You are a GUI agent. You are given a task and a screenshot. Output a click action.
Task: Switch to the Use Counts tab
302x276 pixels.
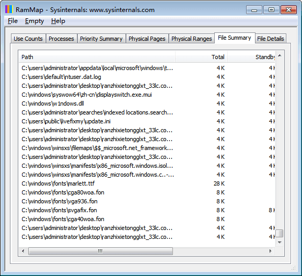tap(28, 39)
